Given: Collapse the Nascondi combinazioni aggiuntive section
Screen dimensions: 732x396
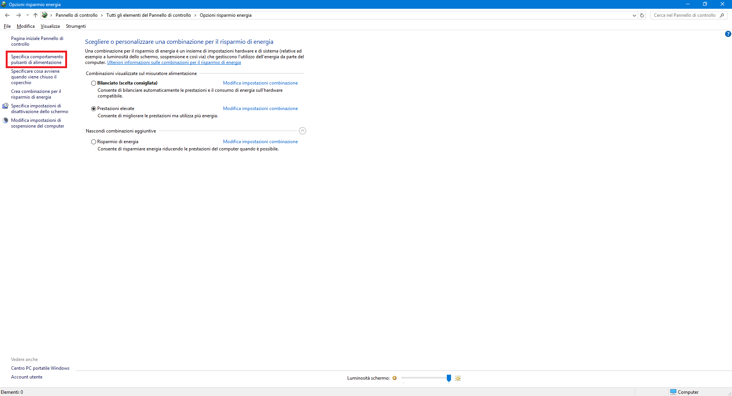Looking at the screenshot, I should 302,131.
